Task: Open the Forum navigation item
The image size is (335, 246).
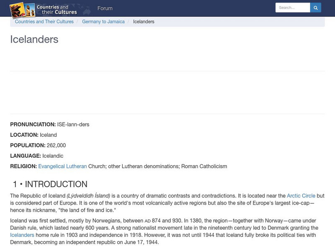Action: pos(105,8)
